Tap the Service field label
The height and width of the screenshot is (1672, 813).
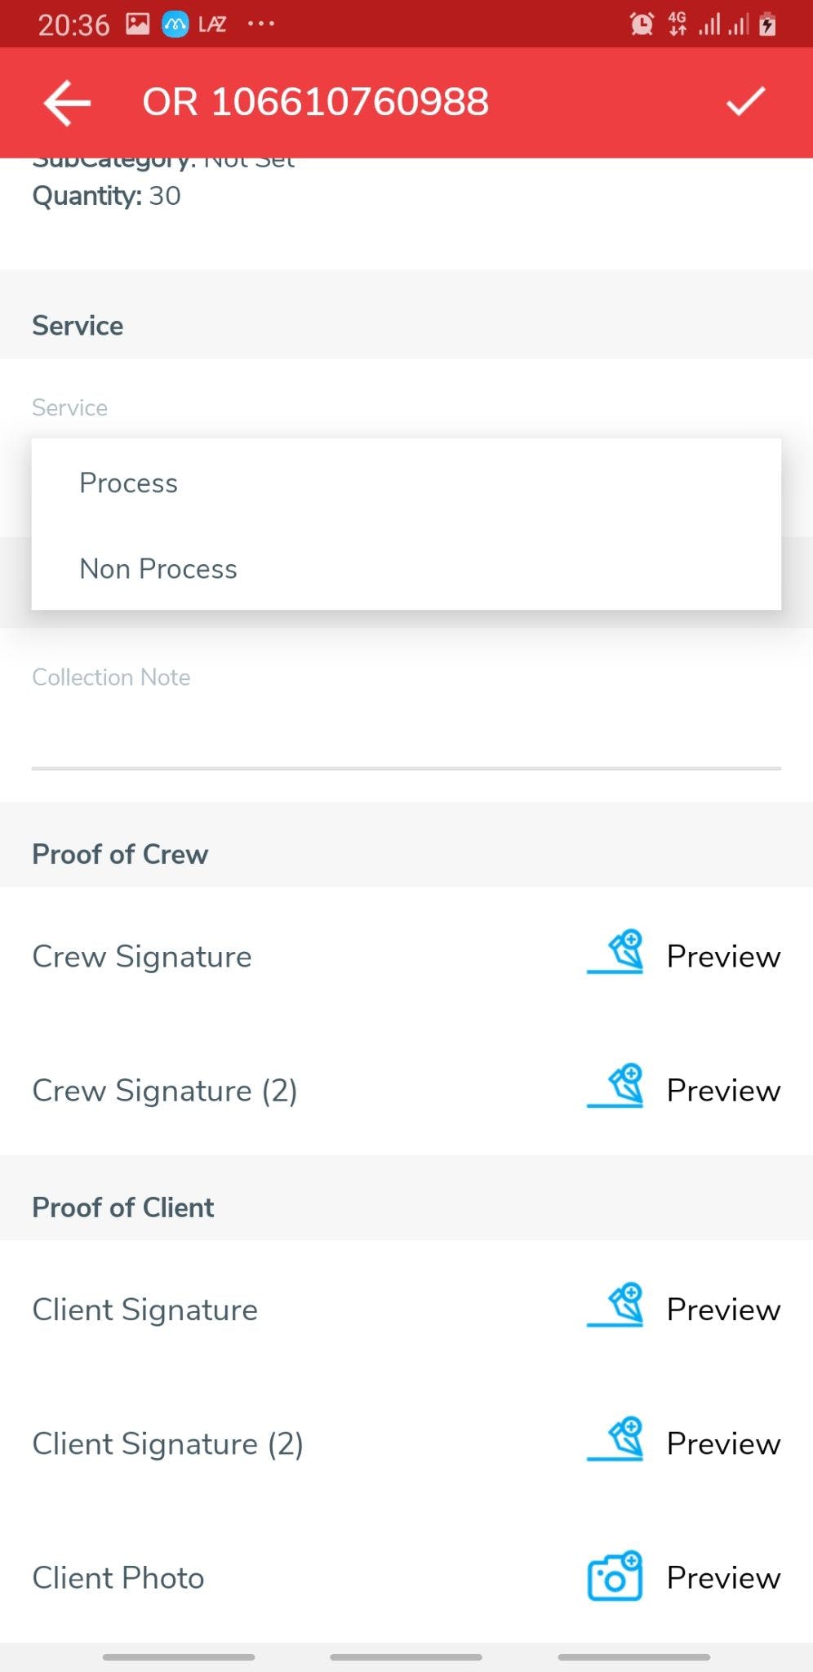(70, 407)
